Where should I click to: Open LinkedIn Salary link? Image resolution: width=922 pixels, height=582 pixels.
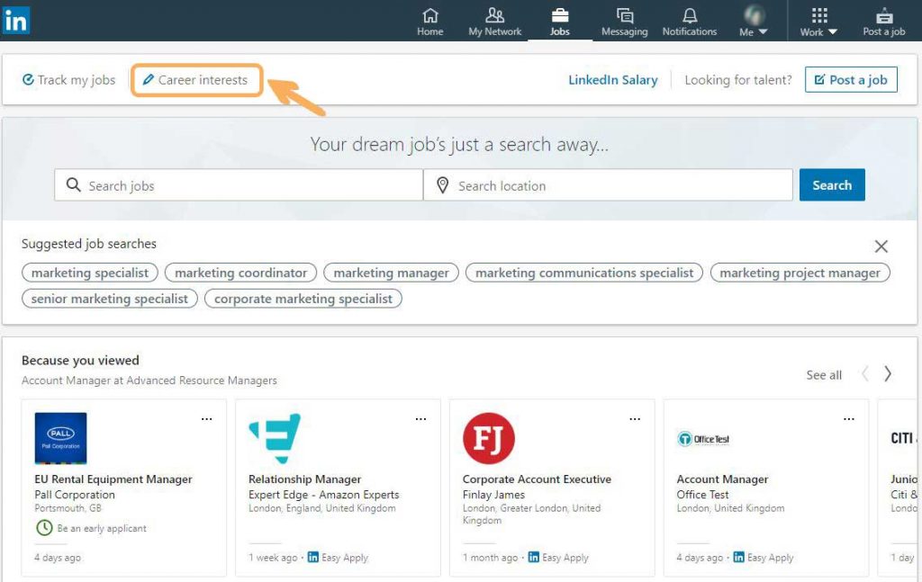[612, 80]
